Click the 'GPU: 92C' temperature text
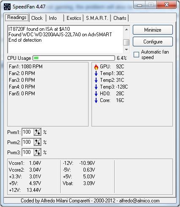This screenshot has width=180, height=207. (x=112, y=67)
